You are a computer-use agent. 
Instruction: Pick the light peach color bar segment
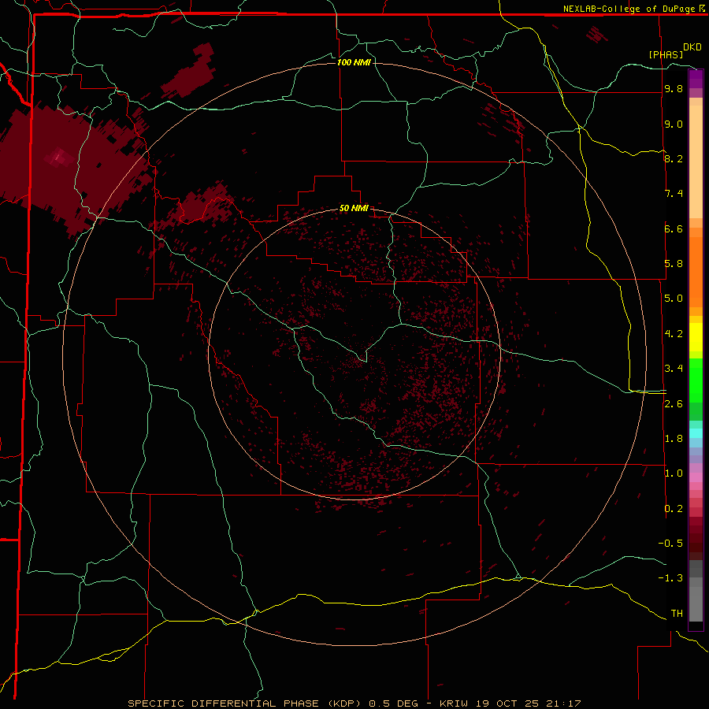click(696, 161)
